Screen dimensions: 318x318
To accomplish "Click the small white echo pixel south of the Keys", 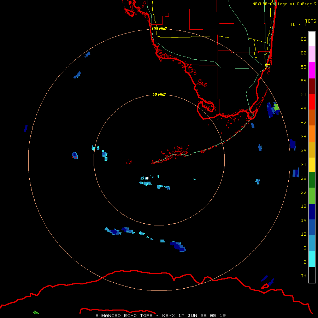I will pyautogui.click(x=146, y=178).
